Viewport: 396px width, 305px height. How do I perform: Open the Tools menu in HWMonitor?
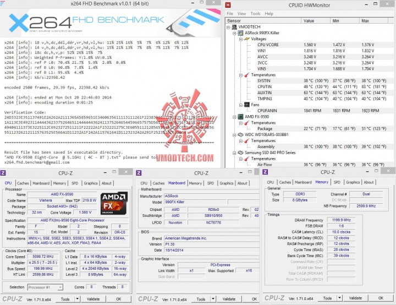(x=255, y=13)
